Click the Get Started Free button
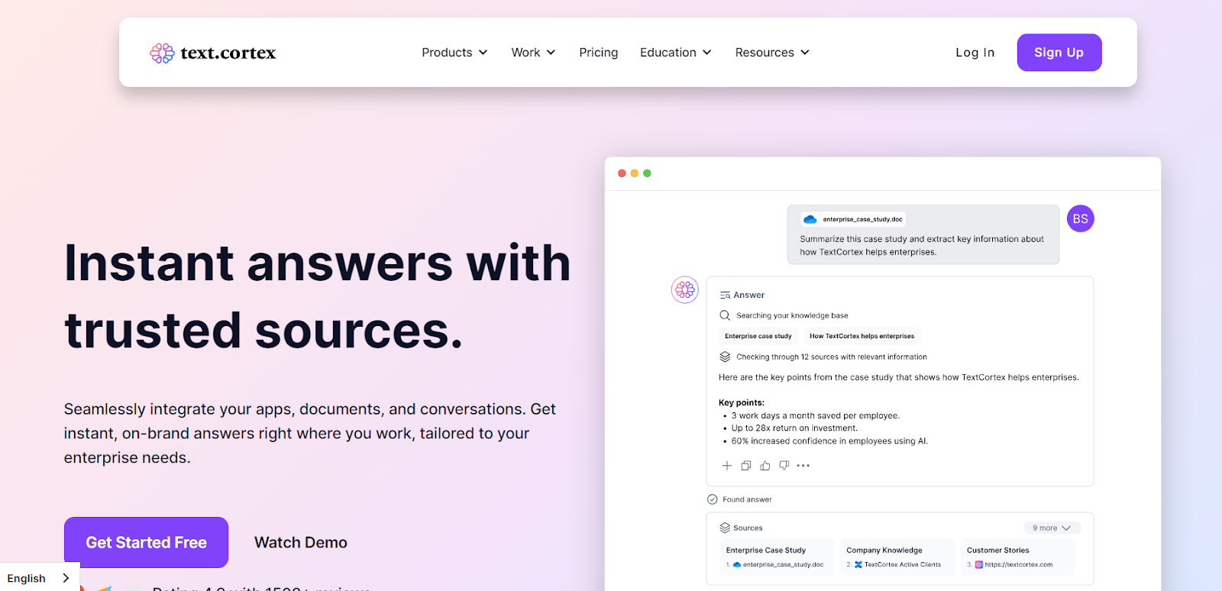Image resolution: width=1222 pixels, height=591 pixels. pyautogui.click(x=146, y=542)
